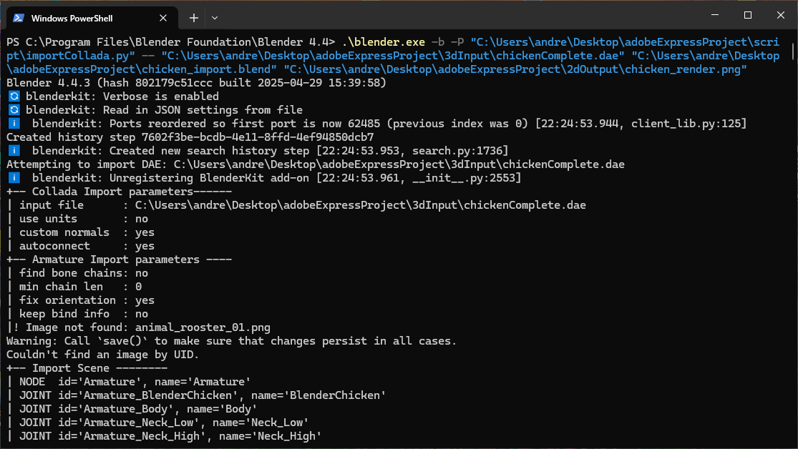Screen dimensions: 798x449
Task: Click the '.\blender.exe' command text
Action: tap(383, 42)
